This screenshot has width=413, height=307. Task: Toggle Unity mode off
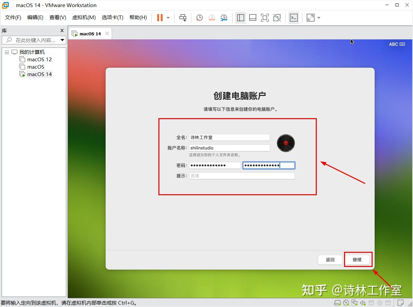tap(277, 18)
